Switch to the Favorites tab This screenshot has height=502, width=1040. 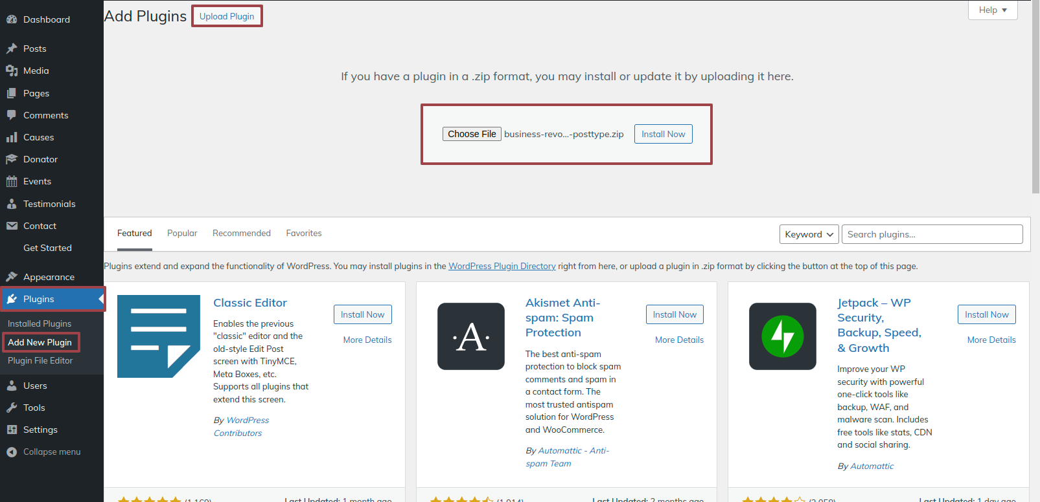(x=304, y=234)
